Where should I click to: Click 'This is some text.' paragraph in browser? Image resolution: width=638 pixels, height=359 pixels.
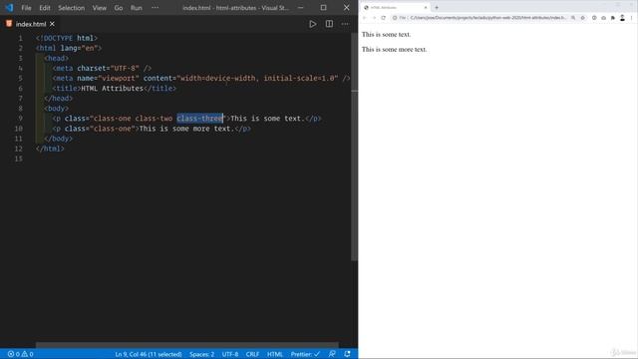click(386, 35)
